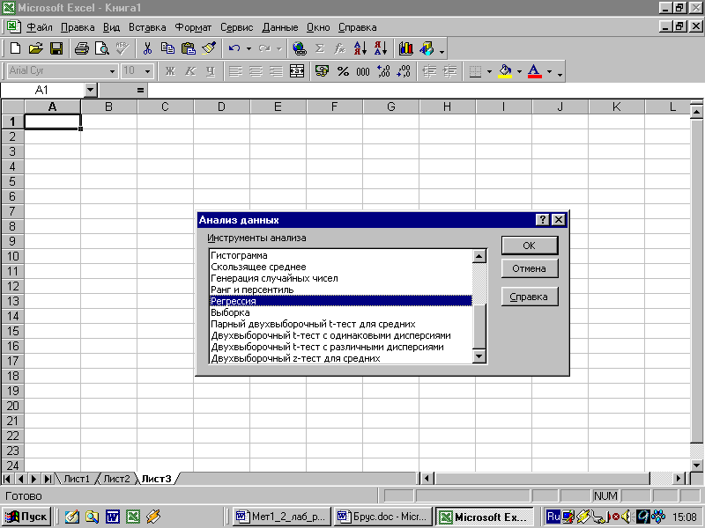
Task: Launch the Chart Wizard icon
Action: (x=405, y=48)
